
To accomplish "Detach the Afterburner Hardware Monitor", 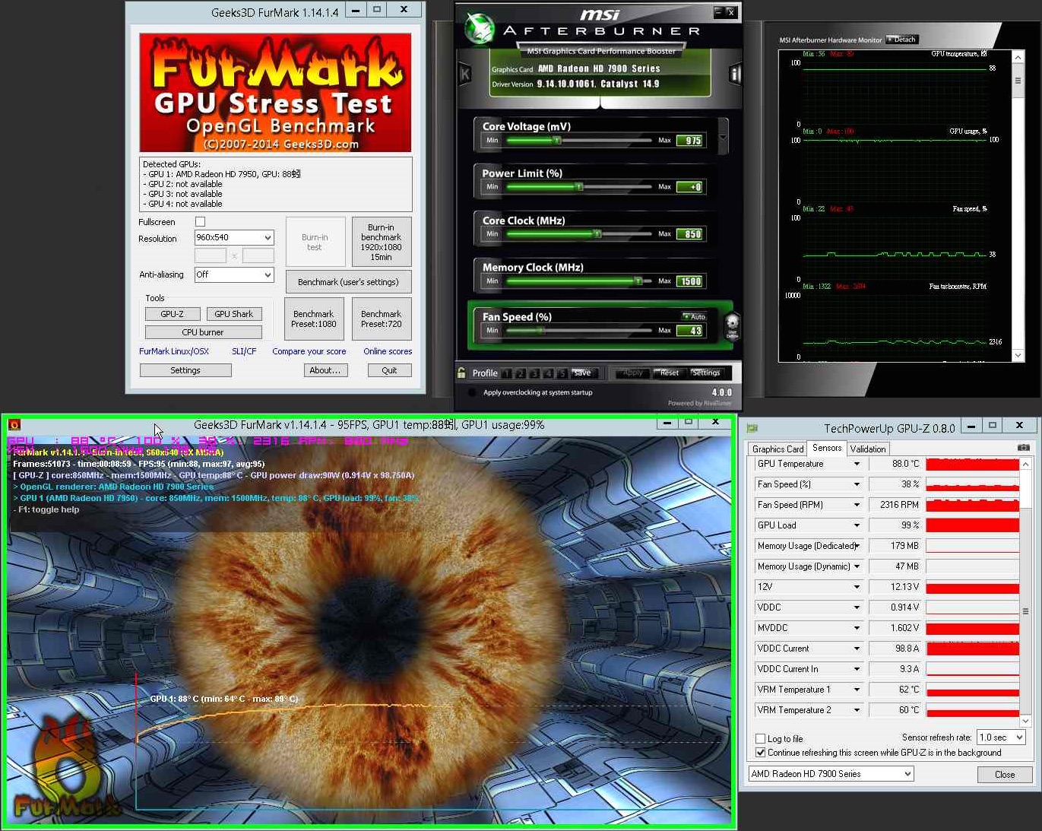I will [x=902, y=40].
